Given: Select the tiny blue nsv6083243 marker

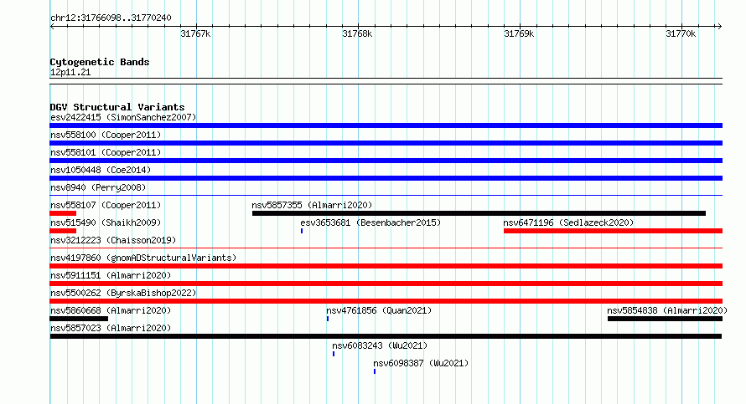Looking at the screenshot, I should coord(334,354).
